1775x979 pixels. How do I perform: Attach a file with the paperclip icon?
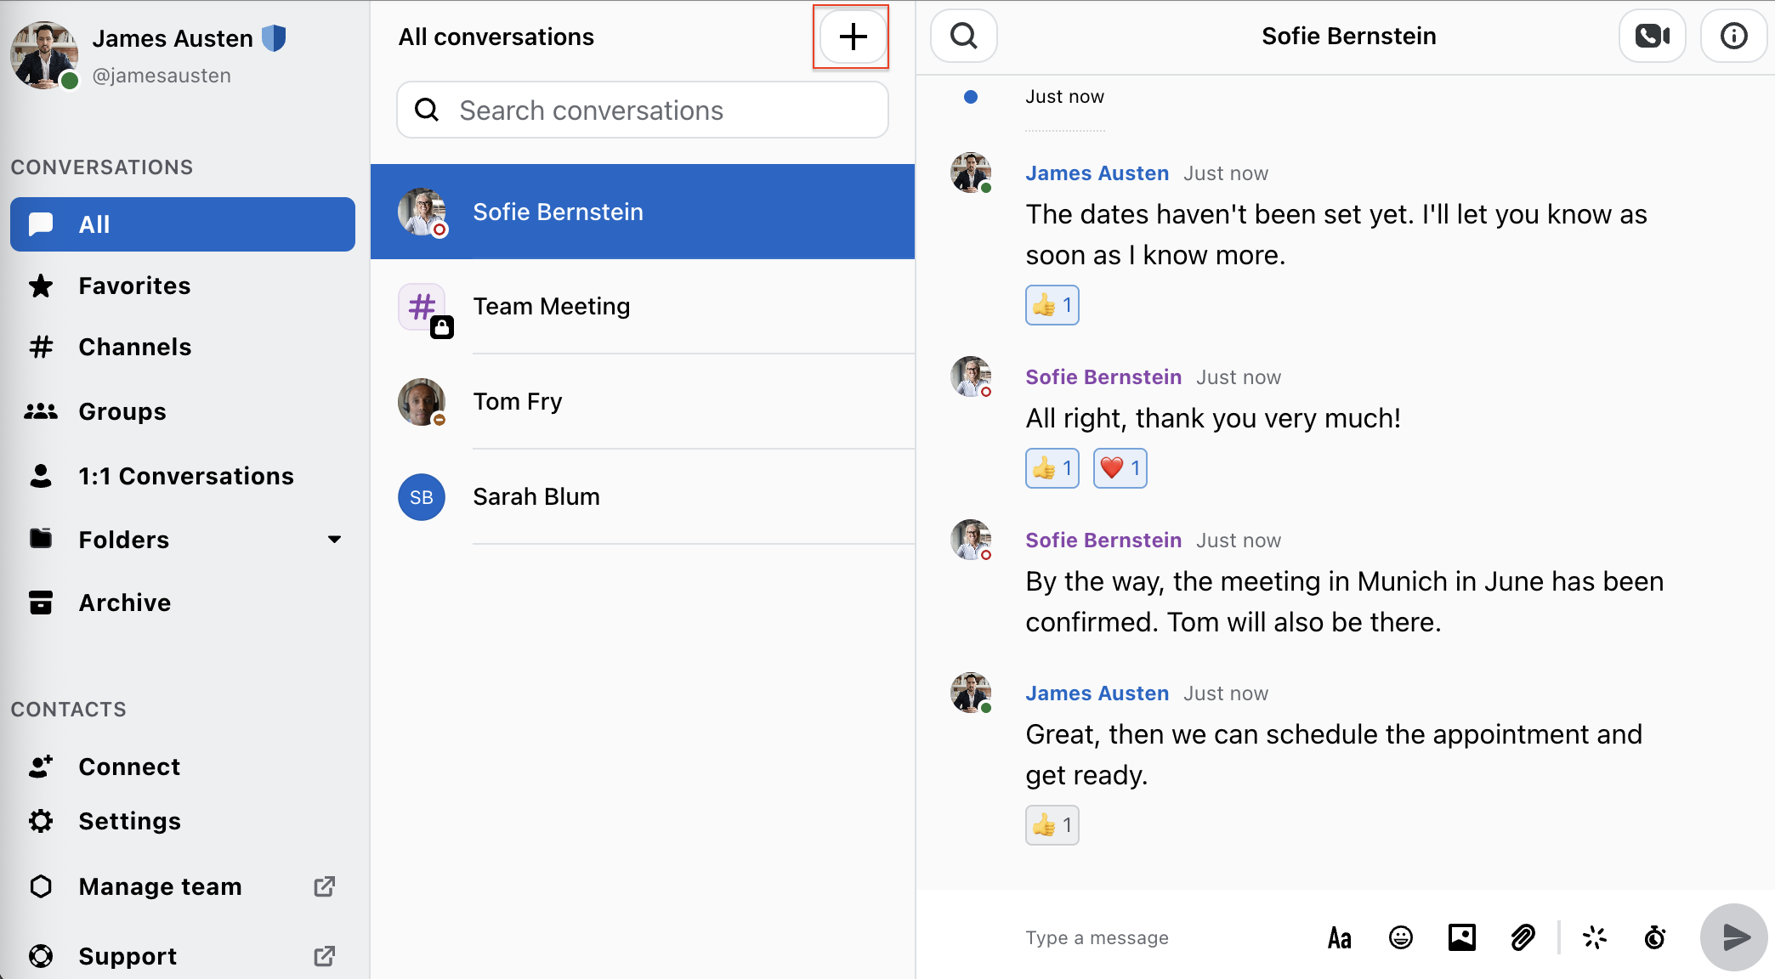(1523, 937)
